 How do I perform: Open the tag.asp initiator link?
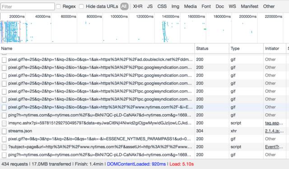pos(274,123)
